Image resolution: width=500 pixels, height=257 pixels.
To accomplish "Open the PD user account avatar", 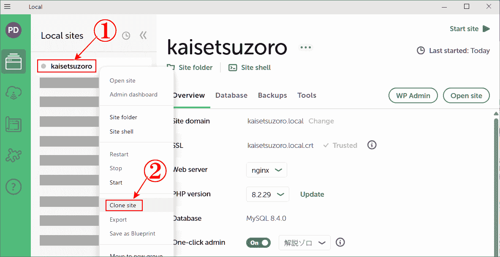I will pyautogui.click(x=14, y=30).
